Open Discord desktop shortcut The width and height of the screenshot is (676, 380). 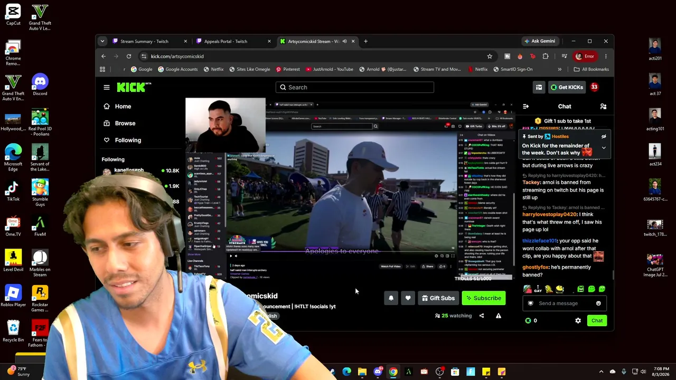click(x=40, y=85)
